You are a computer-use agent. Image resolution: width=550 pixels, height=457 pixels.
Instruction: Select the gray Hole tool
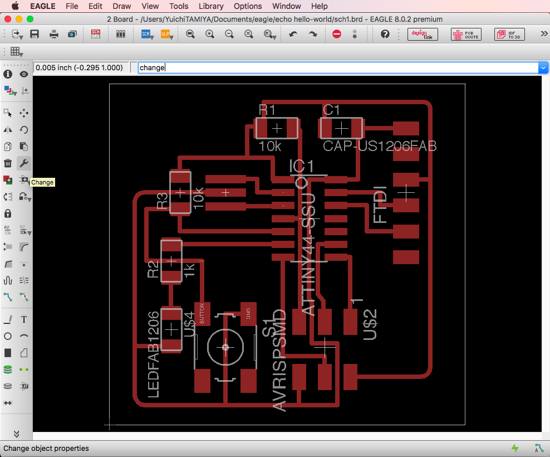coord(8,386)
